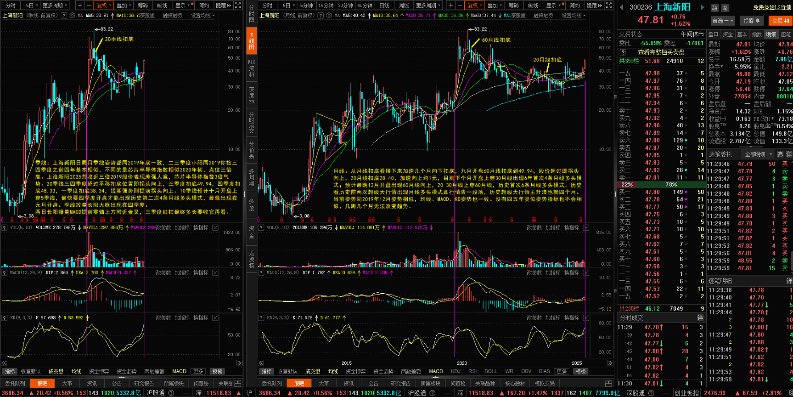This screenshot has height=397, width=793.
Task: Toggle BOLL indicator below right chart
Action: (491, 371)
